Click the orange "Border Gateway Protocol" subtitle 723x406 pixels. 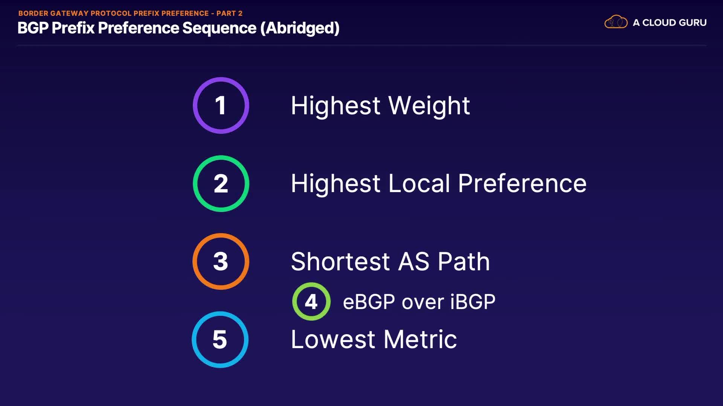point(113,14)
